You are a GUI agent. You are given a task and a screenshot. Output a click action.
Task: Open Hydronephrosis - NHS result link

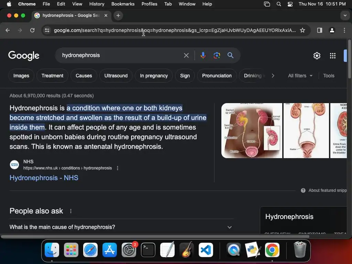click(44, 178)
